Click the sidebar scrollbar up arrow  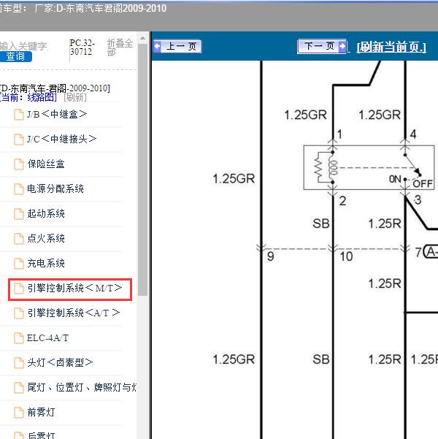coord(143,39)
